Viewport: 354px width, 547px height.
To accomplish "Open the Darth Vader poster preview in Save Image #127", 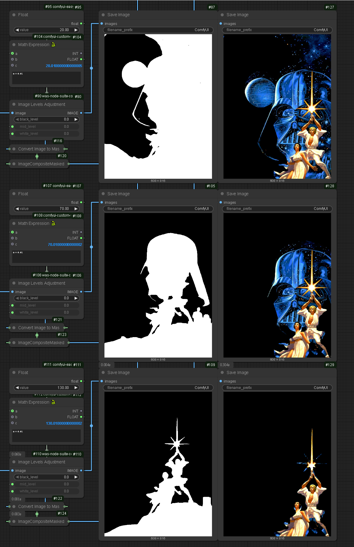I will [x=277, y=106].
